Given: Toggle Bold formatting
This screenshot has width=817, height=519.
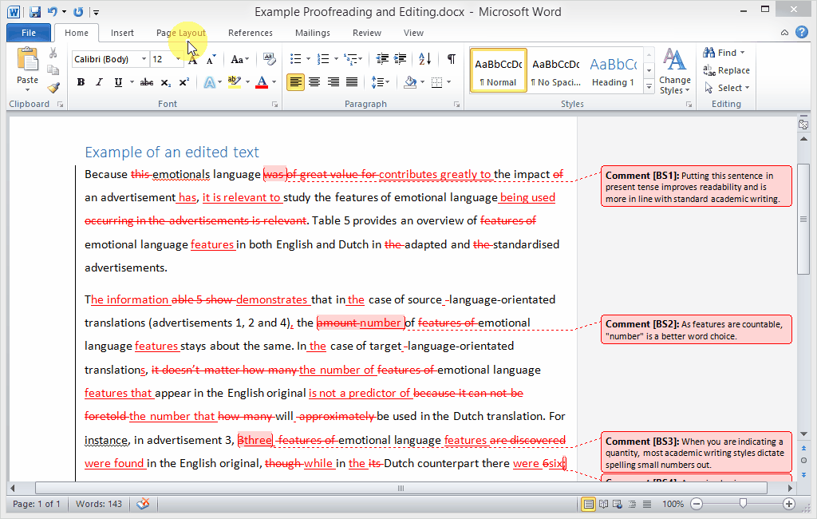Looking at the screenshot, I should pos(81,82).
